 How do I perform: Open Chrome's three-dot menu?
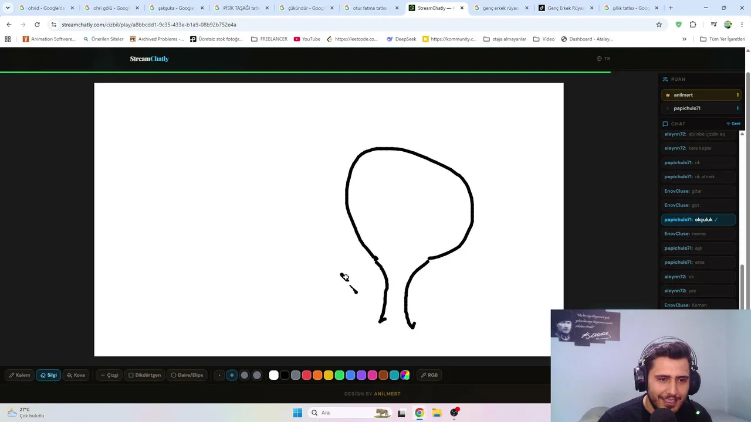point(742,25)
